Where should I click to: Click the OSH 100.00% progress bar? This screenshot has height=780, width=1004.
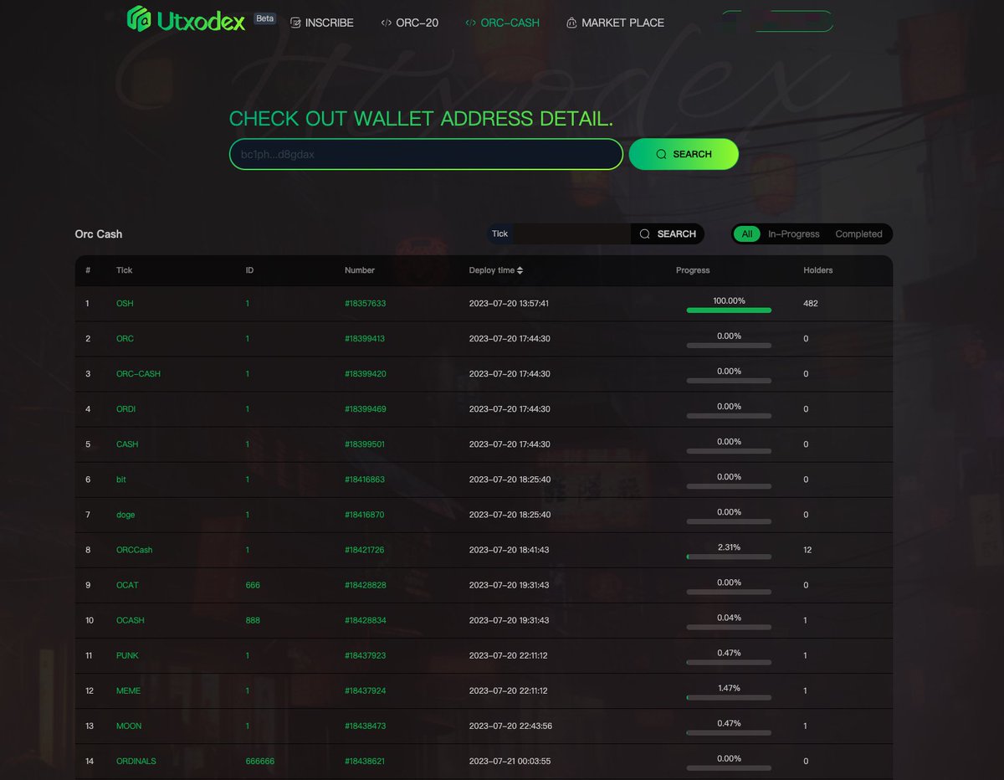[729, 310]
